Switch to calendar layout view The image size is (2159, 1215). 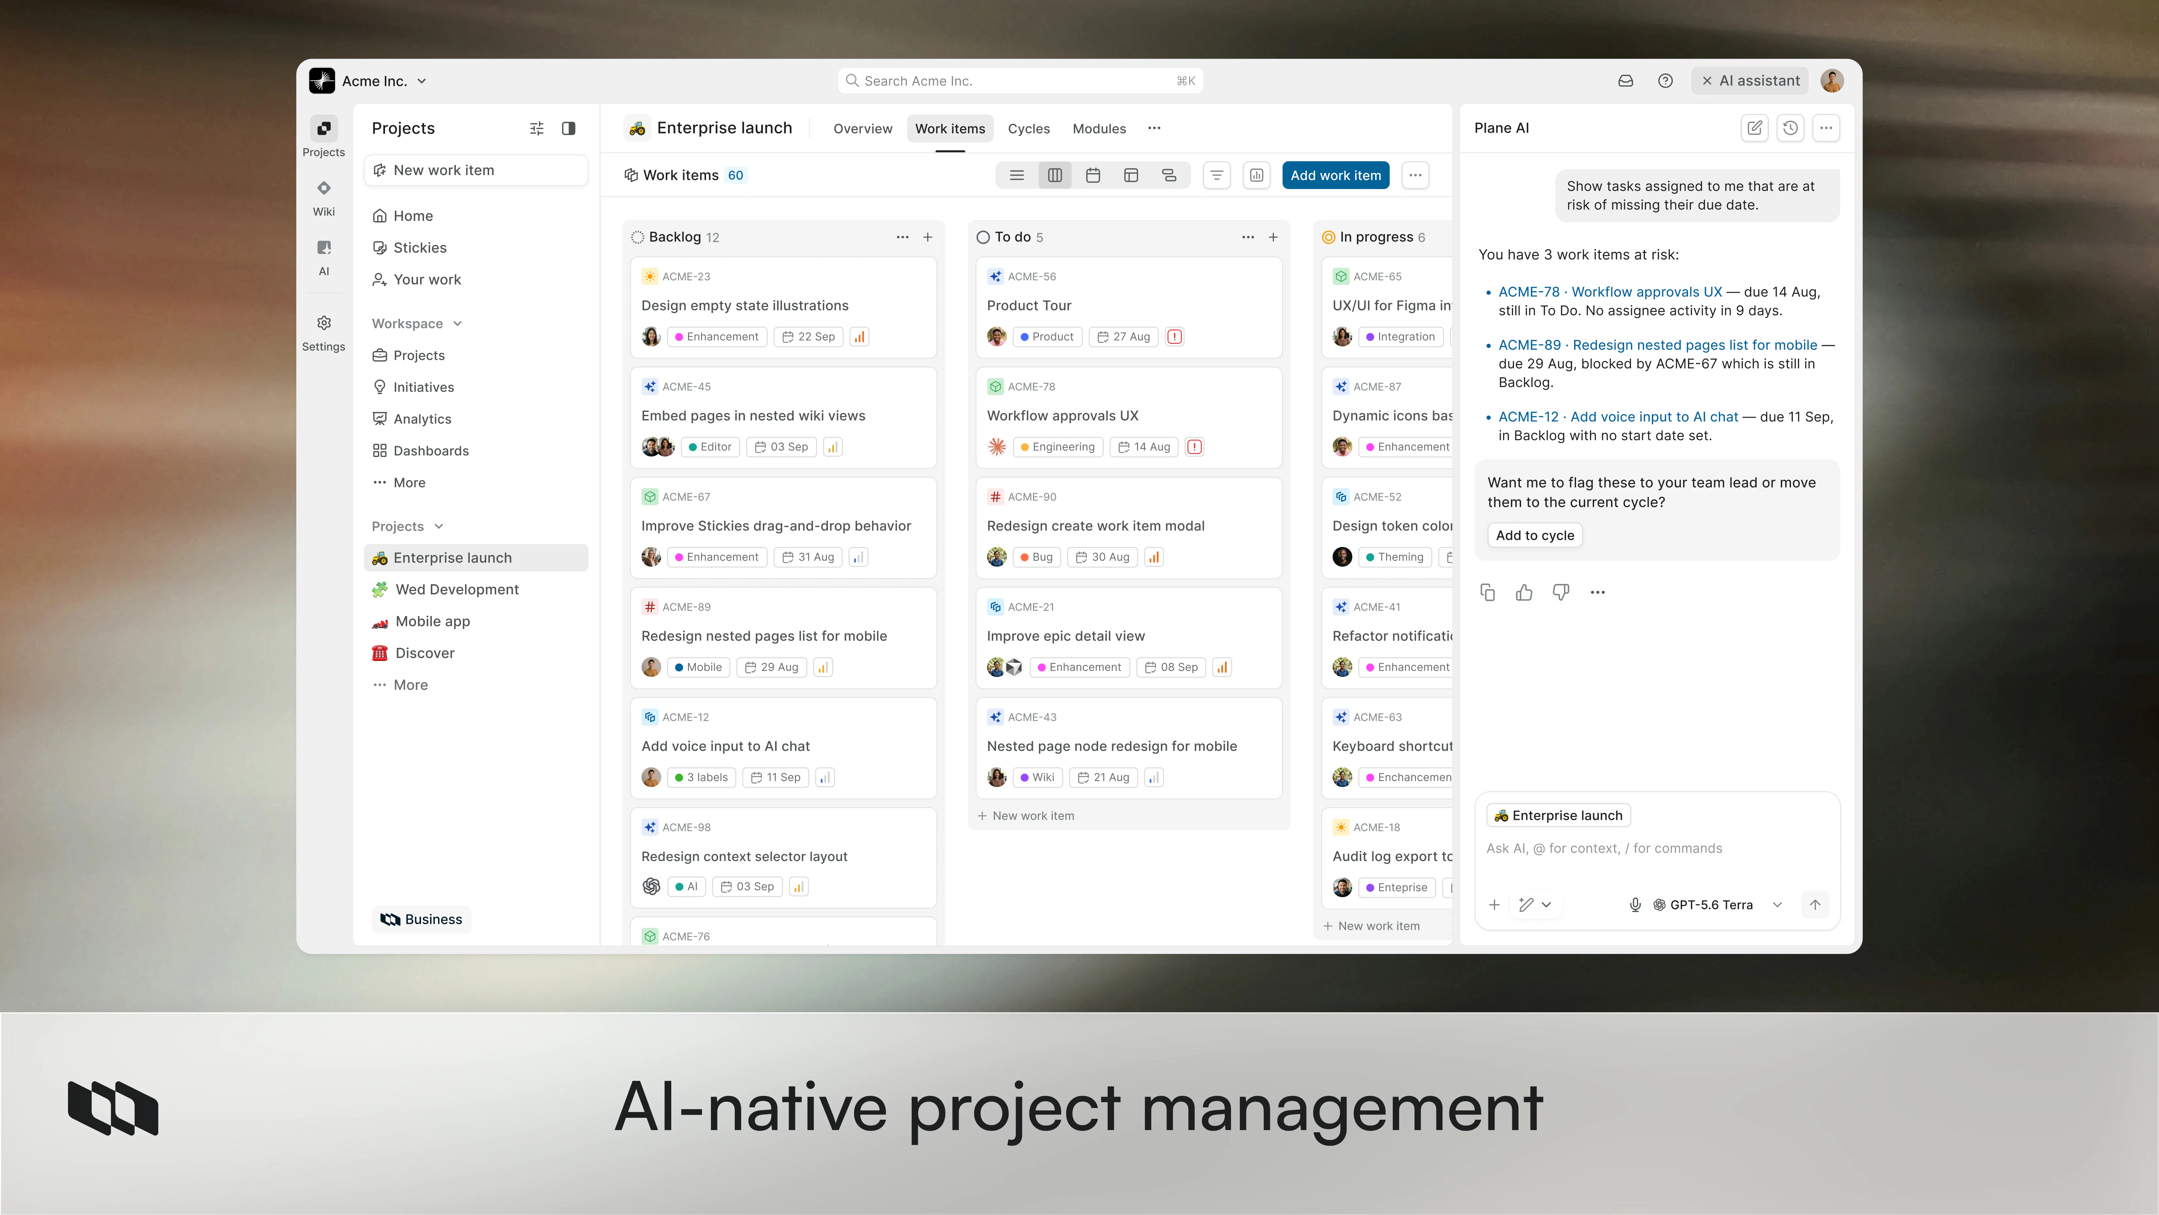pos(1093,175)
